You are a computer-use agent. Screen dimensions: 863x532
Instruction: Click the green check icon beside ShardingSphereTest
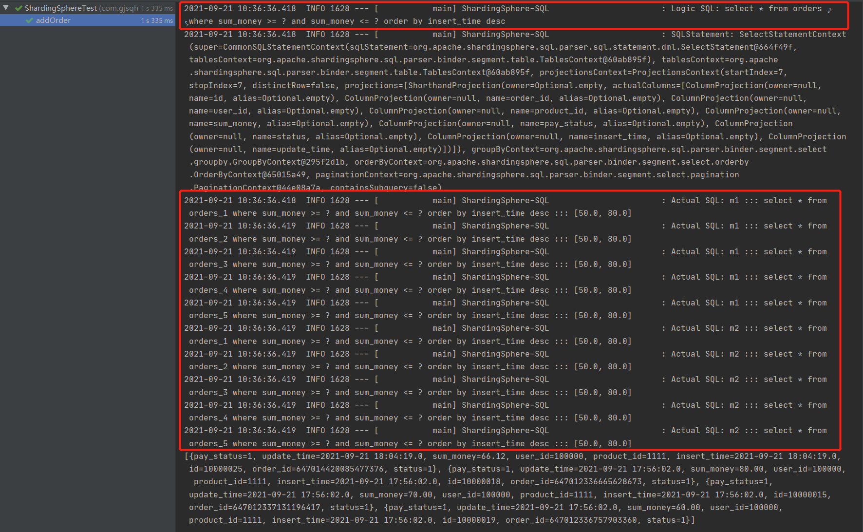[x=19, y=8]
